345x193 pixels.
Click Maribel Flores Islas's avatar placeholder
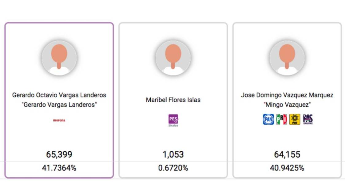[173, 58]
